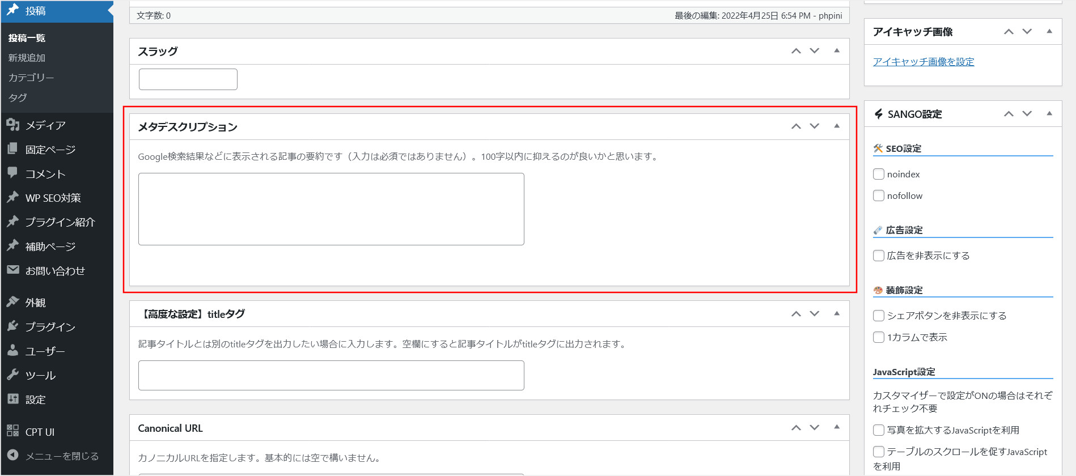Focus the slug input field
The height and width of the screenshot is (476, 1076).
tap(188, 79)
